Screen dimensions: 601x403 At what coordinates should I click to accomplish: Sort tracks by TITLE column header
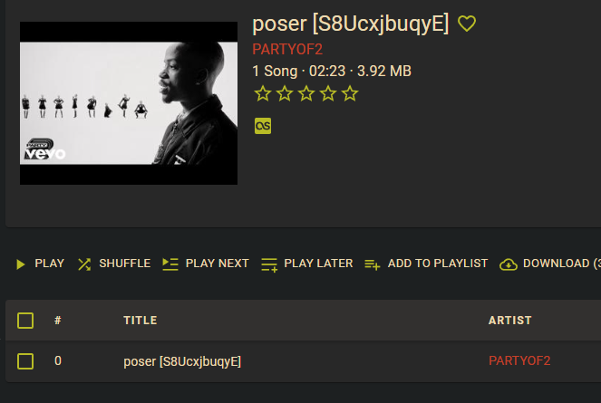[141, 321]
